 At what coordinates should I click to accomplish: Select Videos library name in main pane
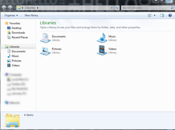[x=112, y=49]
